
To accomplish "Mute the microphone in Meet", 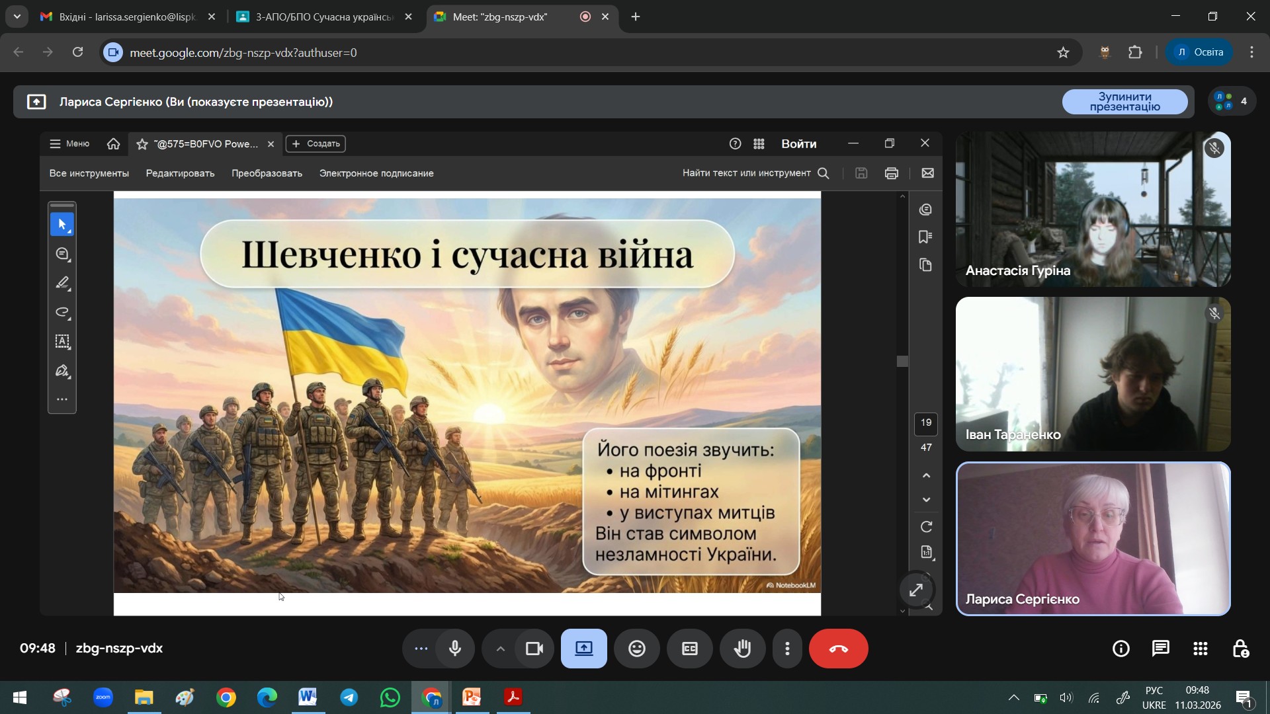I will (455, 649).
